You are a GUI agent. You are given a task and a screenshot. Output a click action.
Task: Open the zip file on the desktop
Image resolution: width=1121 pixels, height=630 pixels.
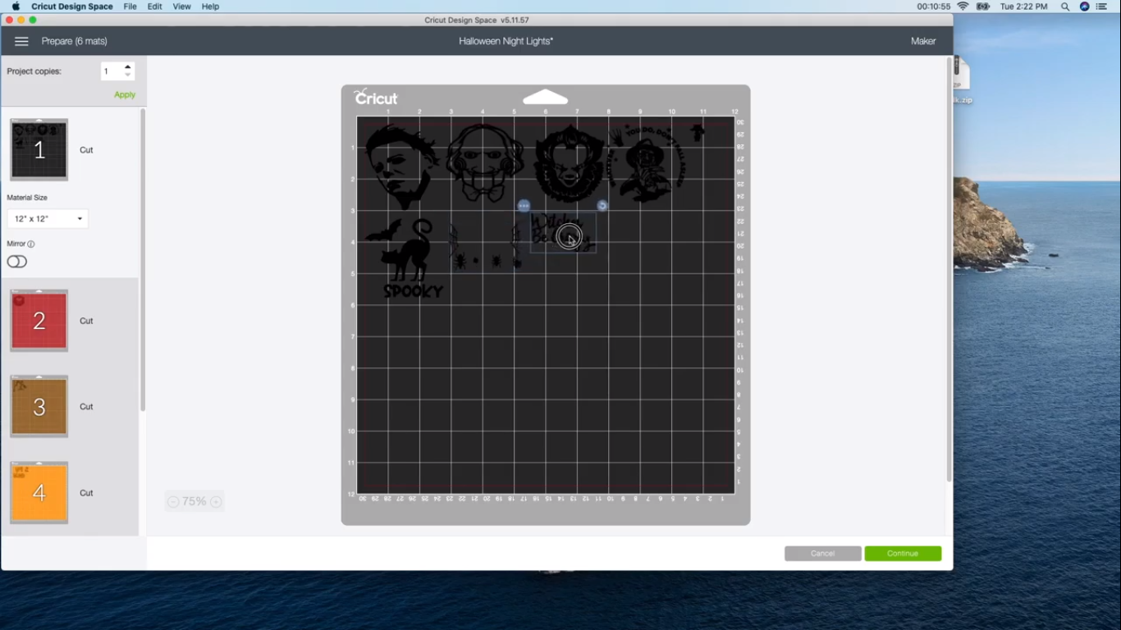(962, 80)
